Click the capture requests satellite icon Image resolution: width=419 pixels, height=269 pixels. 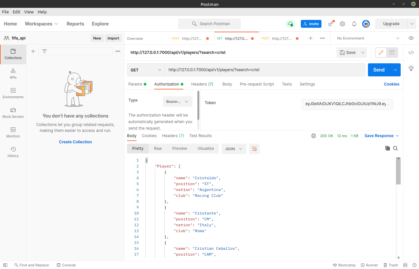coord(331,24)
